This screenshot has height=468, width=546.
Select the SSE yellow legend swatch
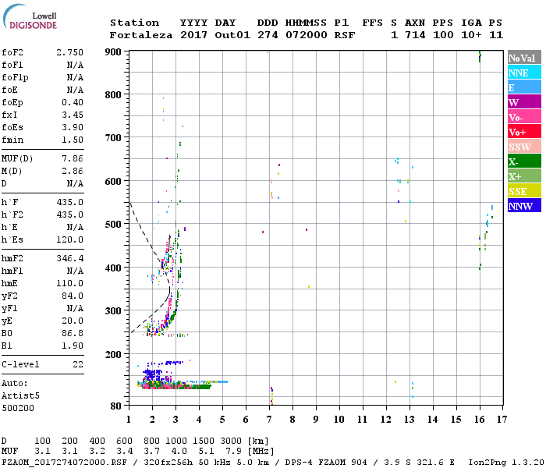(524, 191)
